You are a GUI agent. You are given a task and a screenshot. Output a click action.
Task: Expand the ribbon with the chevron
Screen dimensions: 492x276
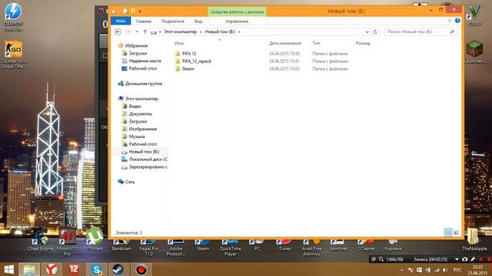pyautogui.click(x=449, y=21)
